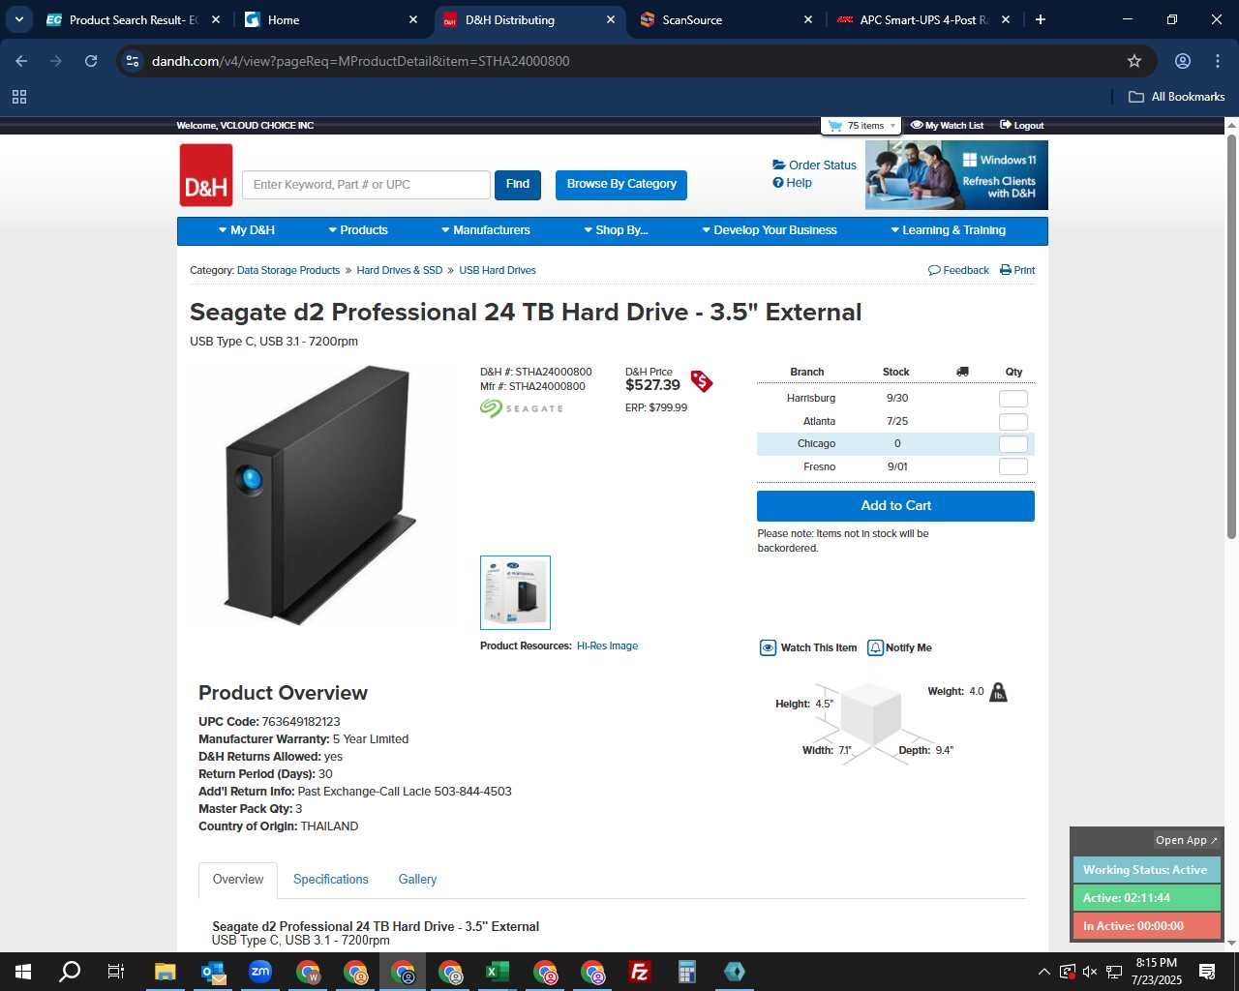This screenshot has width=1239, height=991.
Task: Click the Logout link
Action: click(x=1021, y=126)
